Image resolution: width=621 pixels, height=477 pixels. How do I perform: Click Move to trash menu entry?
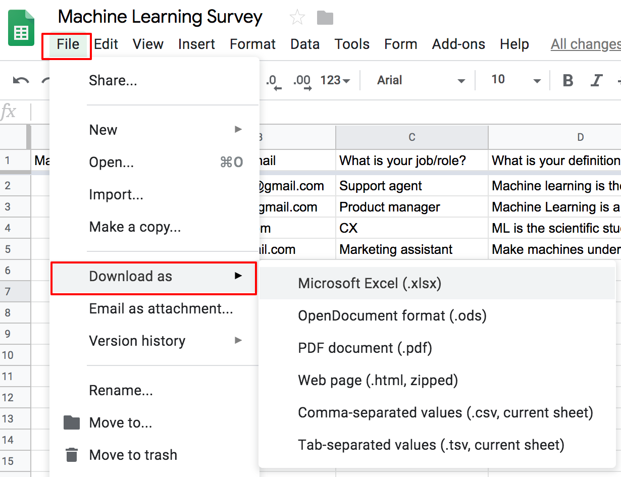point(133,455)
